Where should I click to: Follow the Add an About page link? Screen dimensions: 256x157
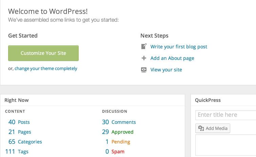click(172, 58)
